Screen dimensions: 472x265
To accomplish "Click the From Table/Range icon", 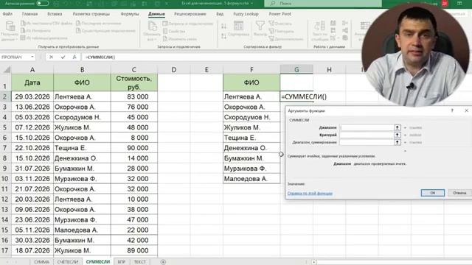I will point(23,38).
